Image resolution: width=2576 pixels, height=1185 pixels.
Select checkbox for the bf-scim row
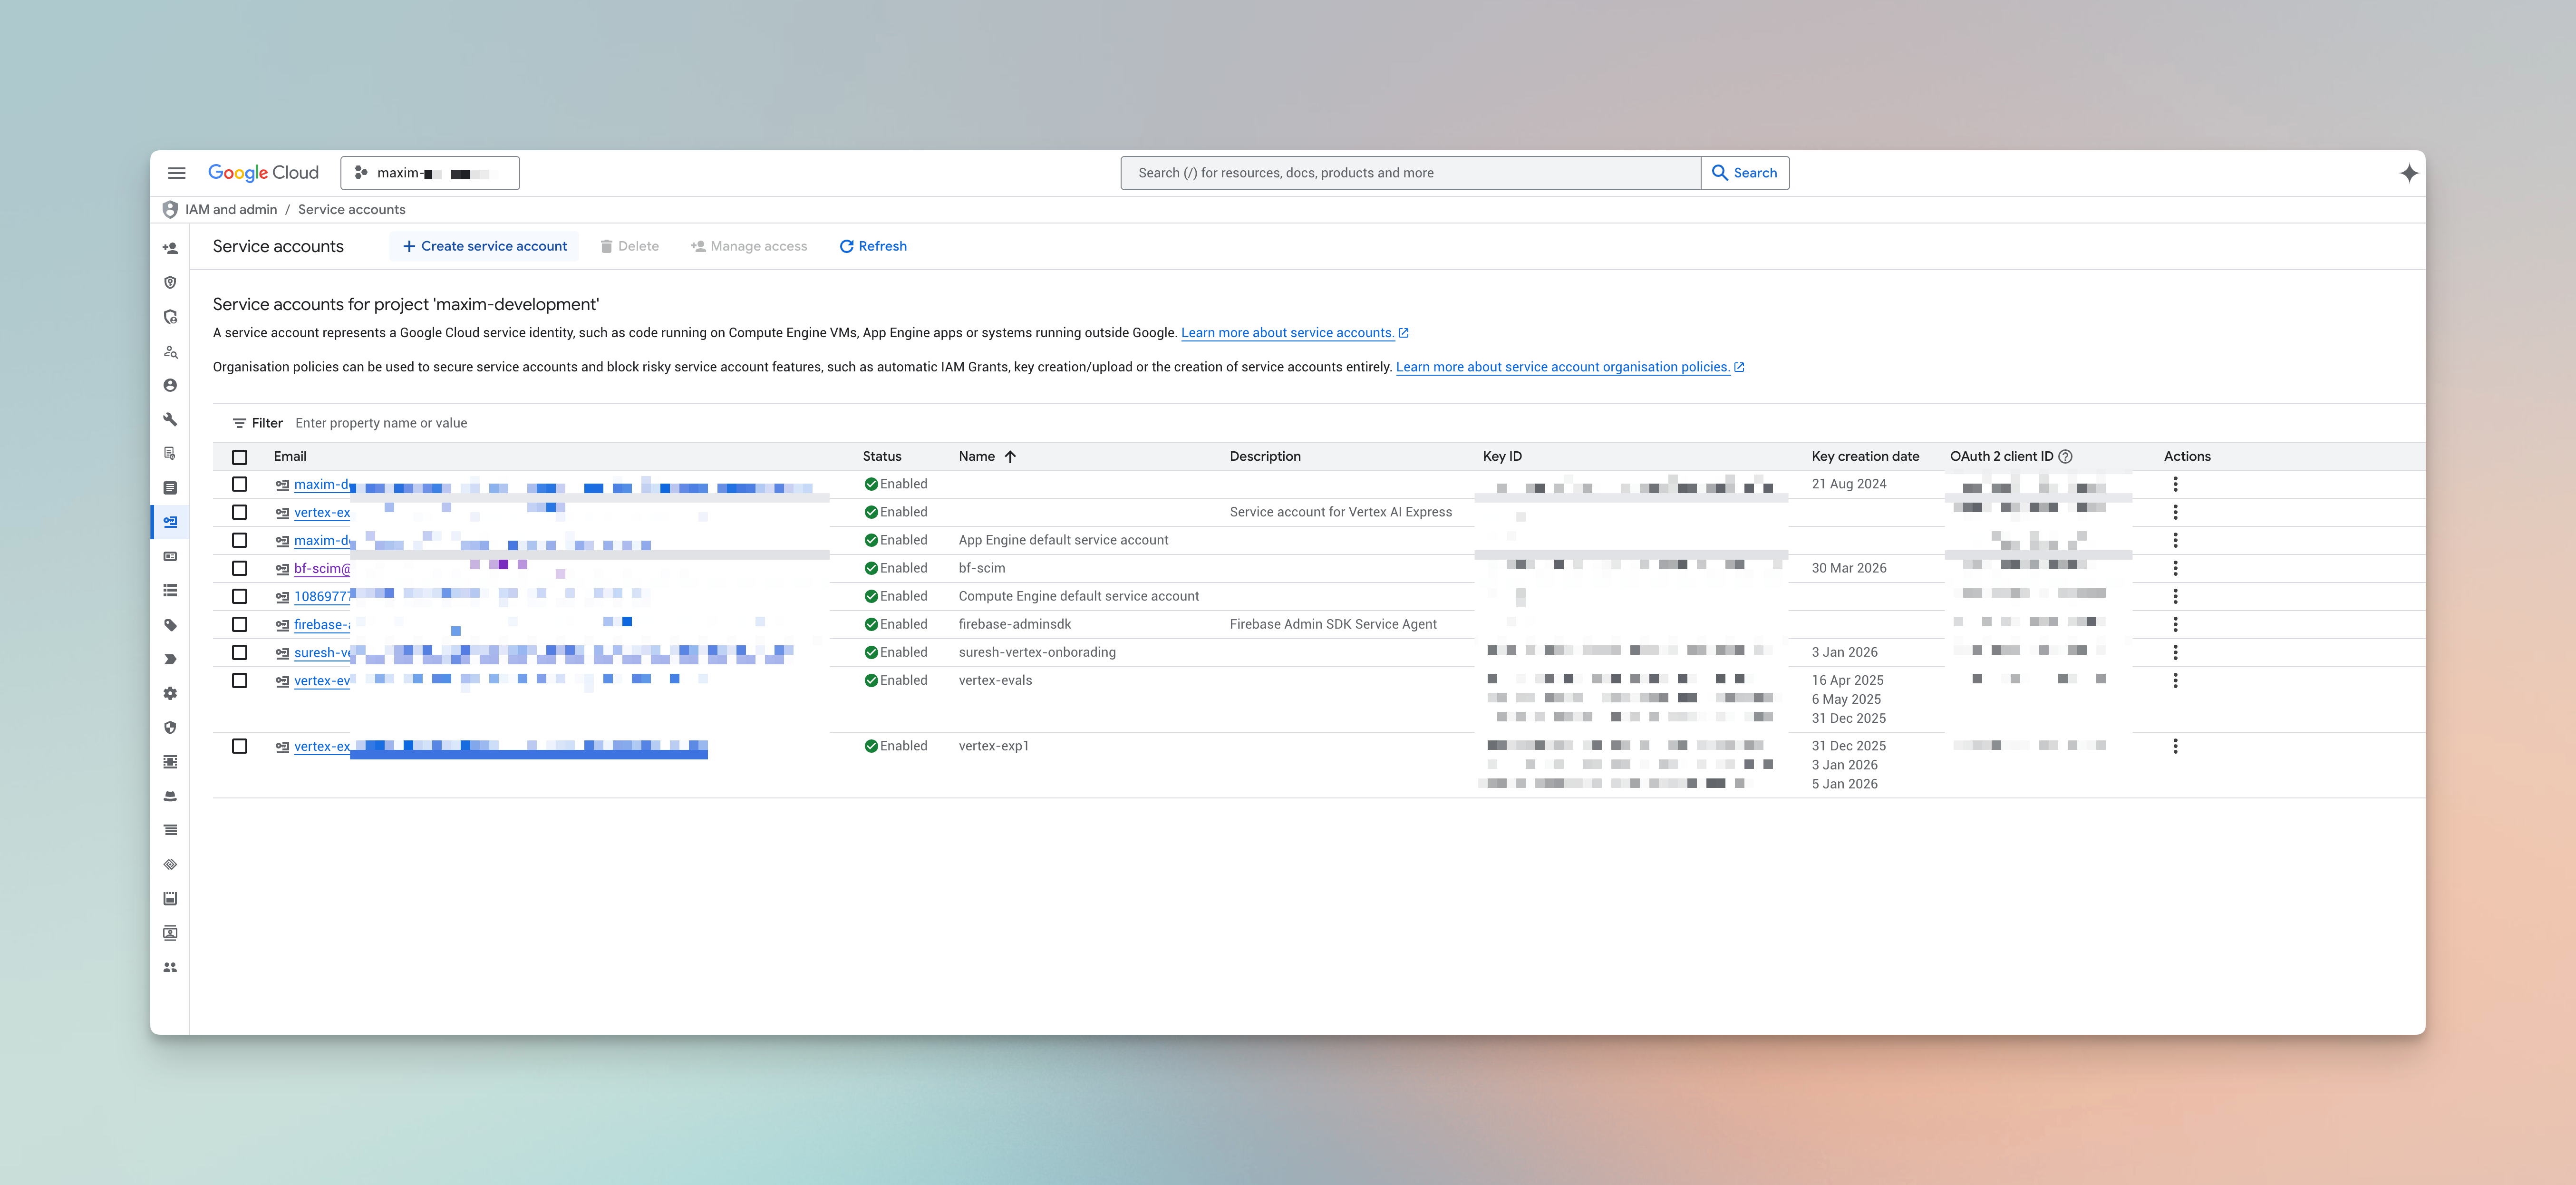[240, 568]
